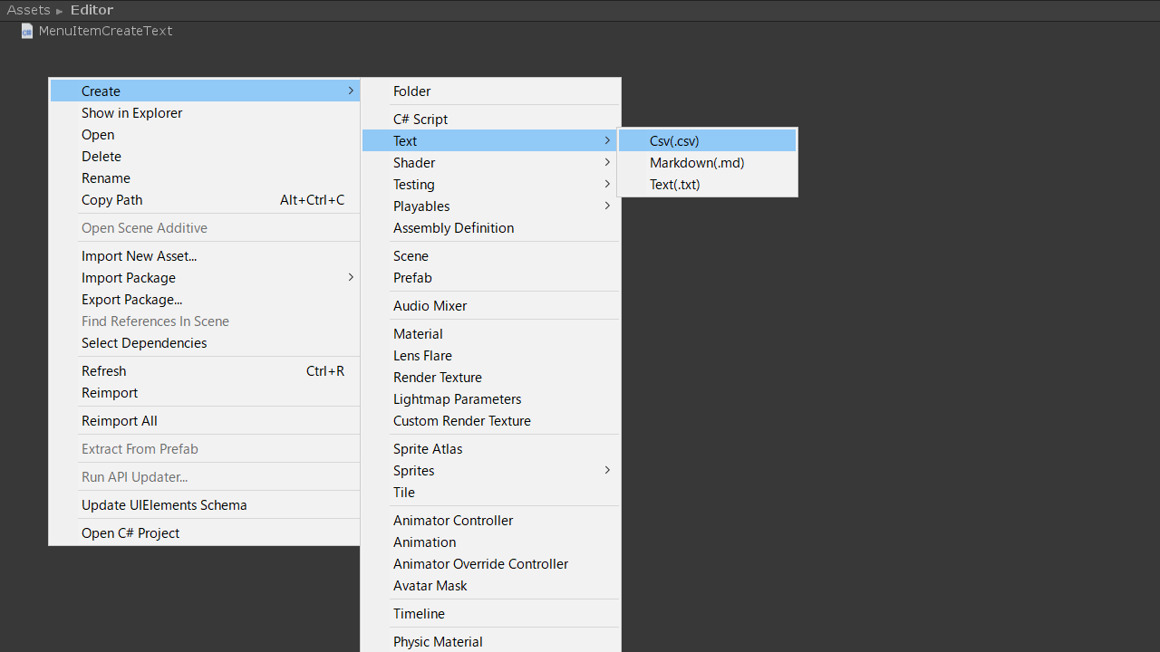Select Refresh in the context menu
The width and height of the screenshot is (1160, 652).
click(x=104, y=371)
